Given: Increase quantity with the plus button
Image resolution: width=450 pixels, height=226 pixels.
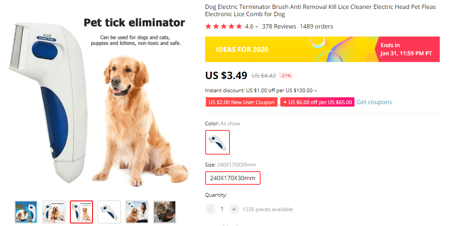Looking at the screenshot, I should pos(234,209).
